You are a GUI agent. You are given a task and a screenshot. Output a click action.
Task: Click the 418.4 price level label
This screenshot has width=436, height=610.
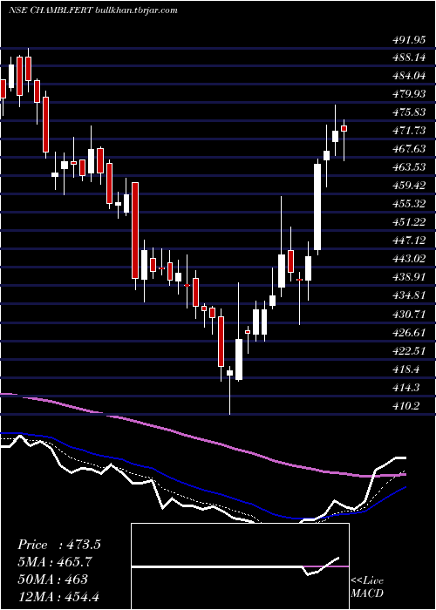pos(405,369)
